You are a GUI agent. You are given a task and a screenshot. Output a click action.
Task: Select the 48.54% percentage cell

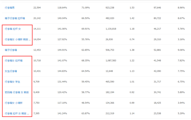pos(86,103)
